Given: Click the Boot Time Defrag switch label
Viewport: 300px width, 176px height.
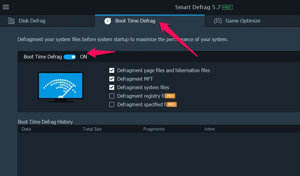Looking at the screenshot, I should (43, 57).
